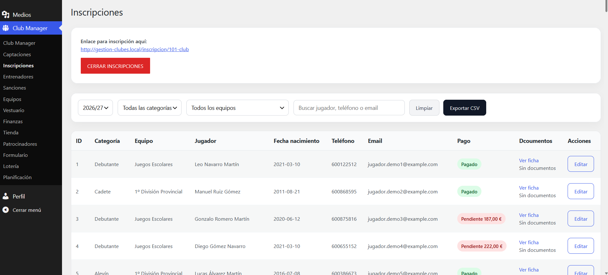Click email jugador.demo2@example.com
The image size is (608, 275).
[x=403, y=191]
